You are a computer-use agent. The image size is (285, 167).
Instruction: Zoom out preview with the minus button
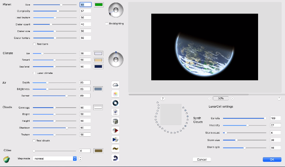point(209,98)
